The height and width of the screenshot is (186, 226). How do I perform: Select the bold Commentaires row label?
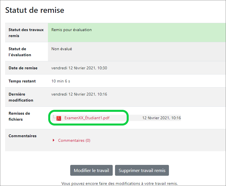coord(23,136)
